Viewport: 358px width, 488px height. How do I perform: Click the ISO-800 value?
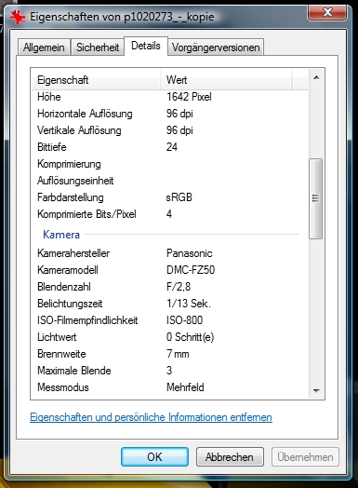tap(185, 320)
